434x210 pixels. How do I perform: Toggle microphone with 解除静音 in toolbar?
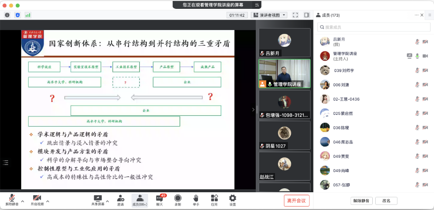coord(10,199)
